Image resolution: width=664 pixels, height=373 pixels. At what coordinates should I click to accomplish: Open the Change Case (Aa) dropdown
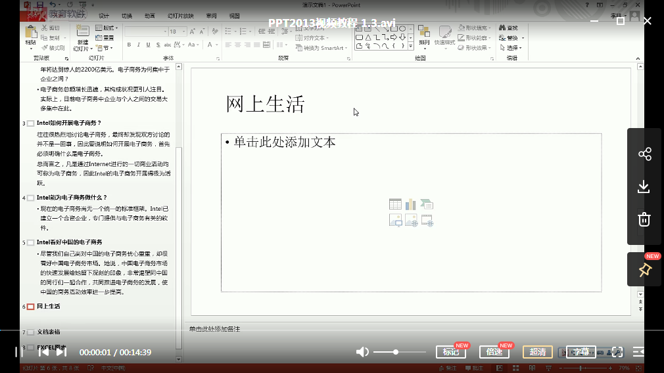pyautogui.click(x=193, y=45)
